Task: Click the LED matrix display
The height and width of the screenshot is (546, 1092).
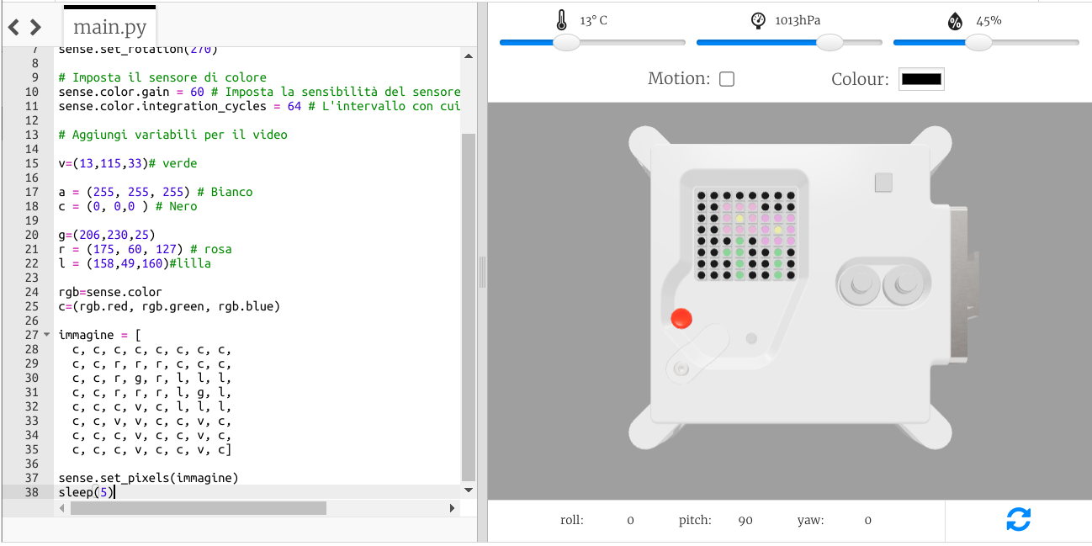Action: [745, 235]
